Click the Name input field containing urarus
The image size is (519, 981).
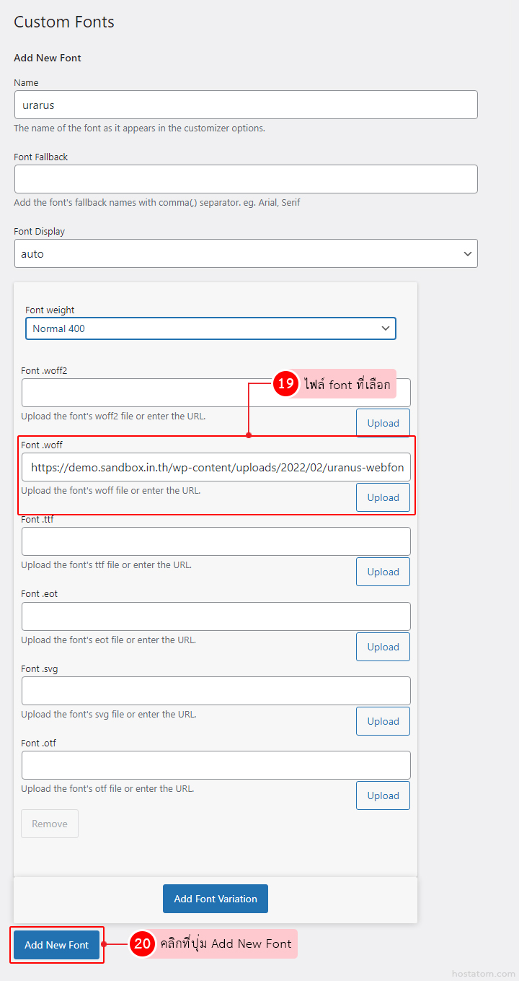[245, 105]
